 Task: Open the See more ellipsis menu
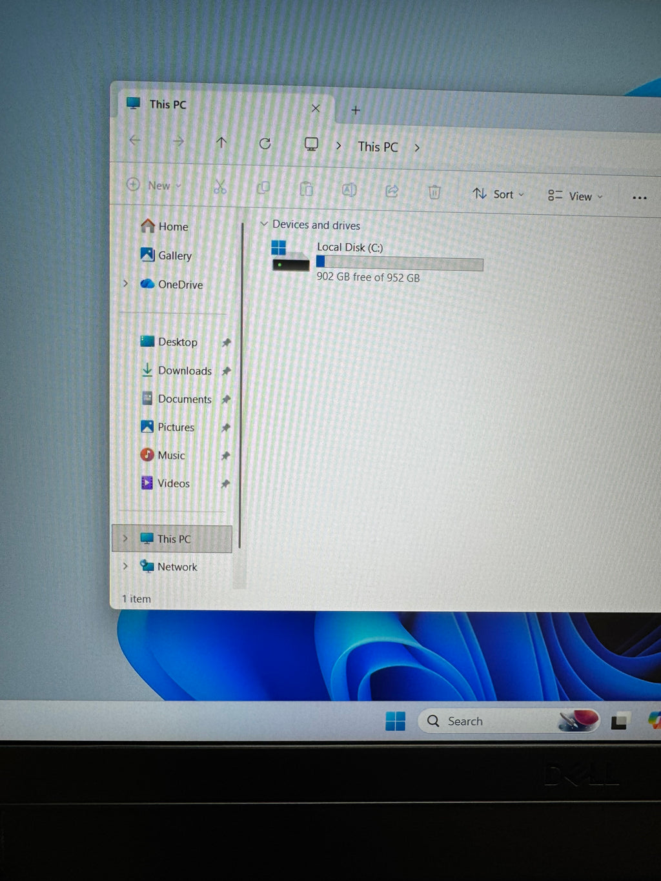click(x=639, y=197)
